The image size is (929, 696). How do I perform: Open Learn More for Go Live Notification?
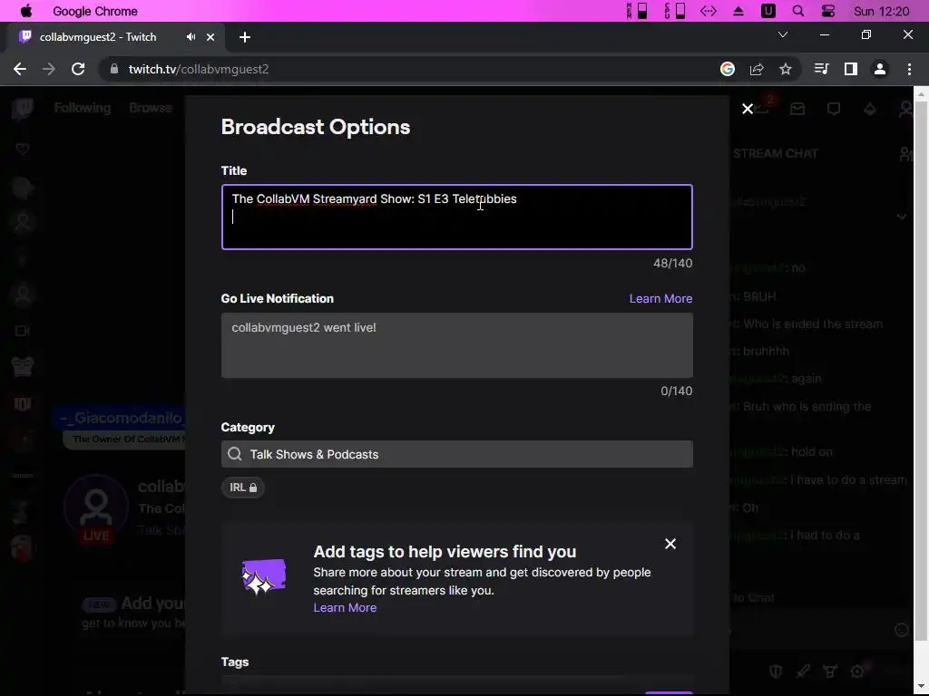[x=660, y=299]
